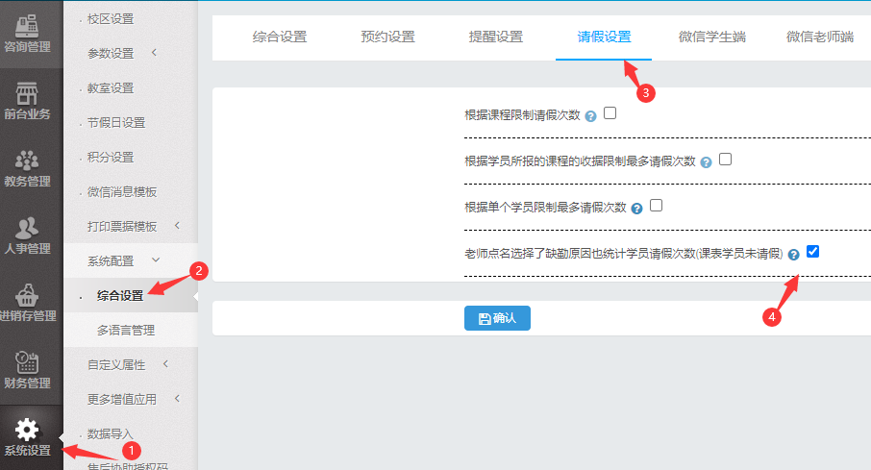Open 咨询管理 cash register icon

tap(27, 26)
